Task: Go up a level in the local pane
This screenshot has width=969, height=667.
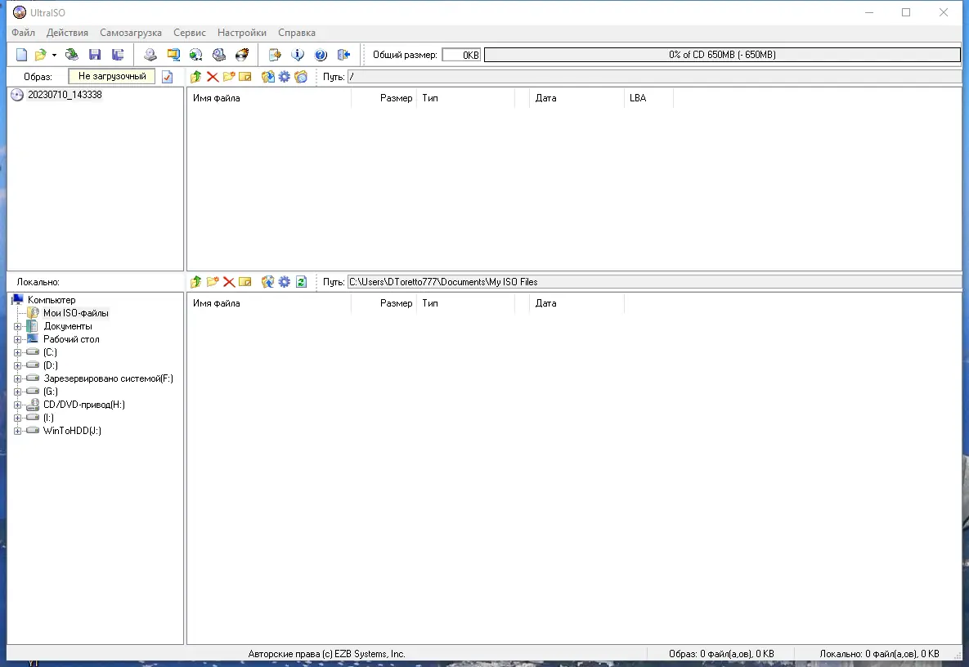Action: (x=196, y=282)
